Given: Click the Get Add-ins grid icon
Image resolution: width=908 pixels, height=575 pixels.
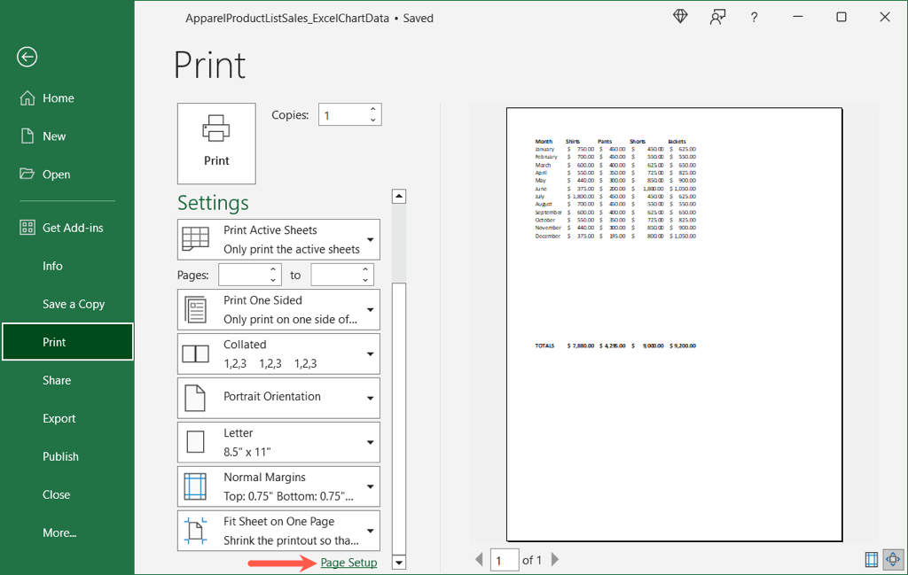Looking at the screenshot, I should pos(27,228).
